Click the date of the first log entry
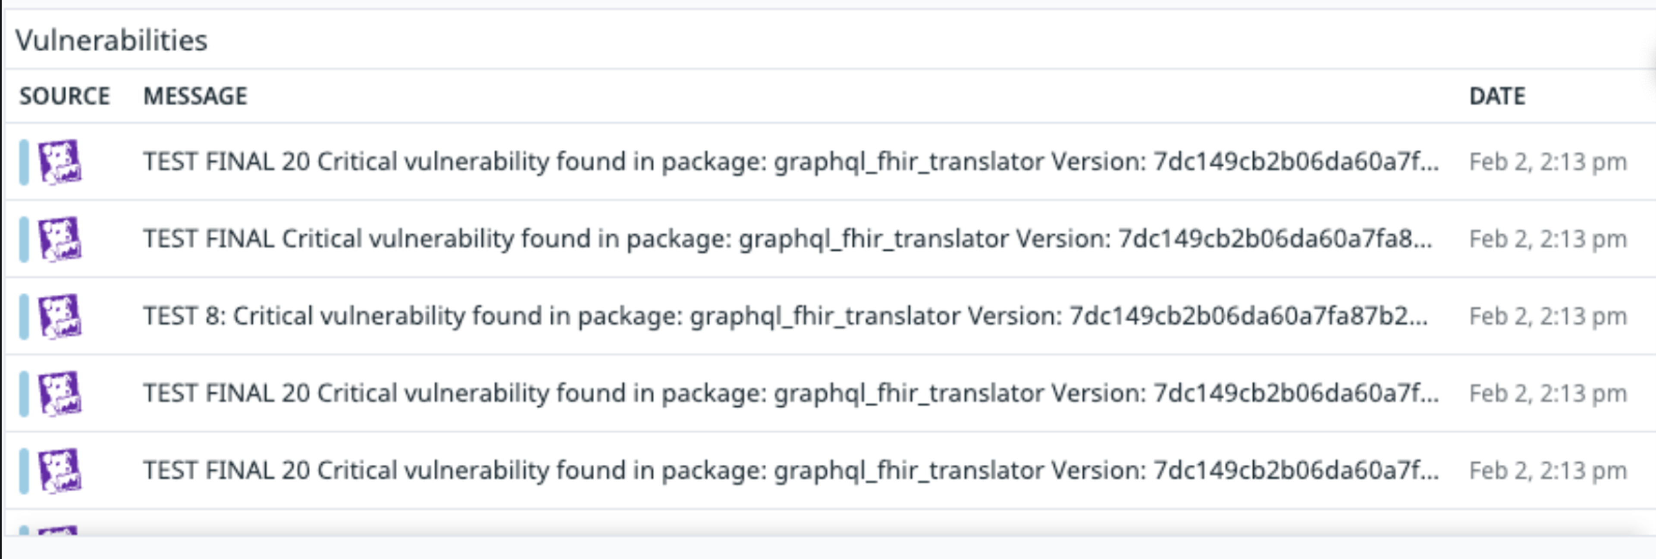The height and width of the screenshot is (559, 1656). pyautogui.click(x=1547, y=162)
